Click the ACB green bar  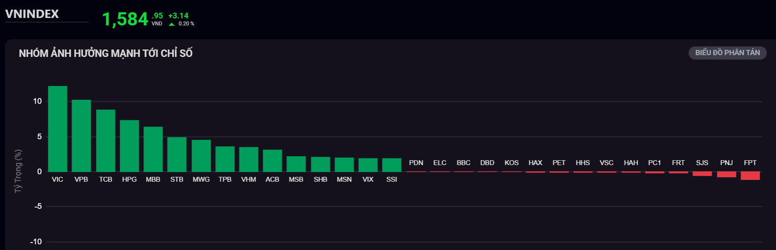pyautogui.click(x=272, y=161)
